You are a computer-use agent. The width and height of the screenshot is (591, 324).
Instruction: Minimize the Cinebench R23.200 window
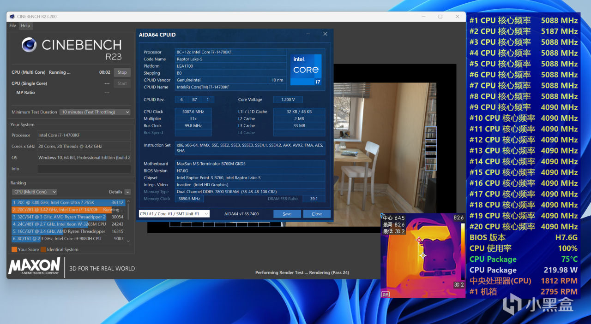(423, 17)
